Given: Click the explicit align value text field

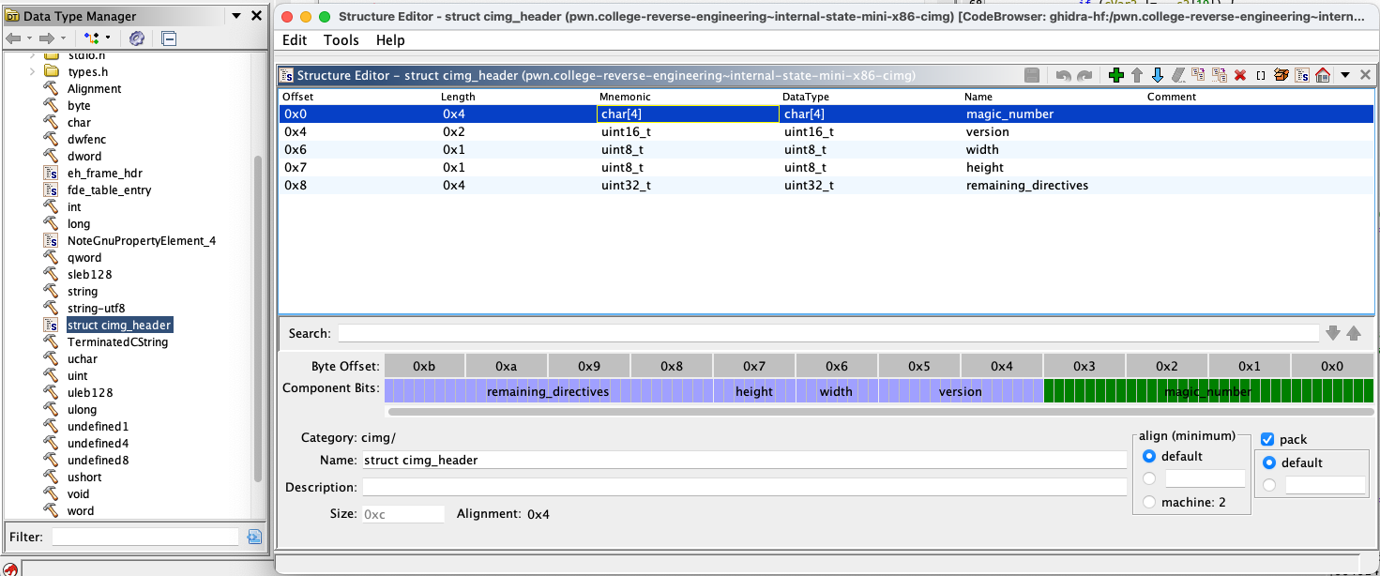Looking at the screenshot, I should [1205, 478].
